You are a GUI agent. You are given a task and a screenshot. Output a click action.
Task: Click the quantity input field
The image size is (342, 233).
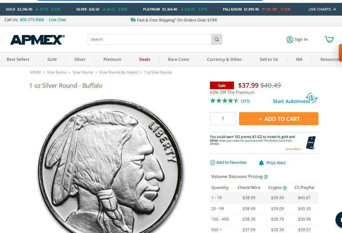223,119
